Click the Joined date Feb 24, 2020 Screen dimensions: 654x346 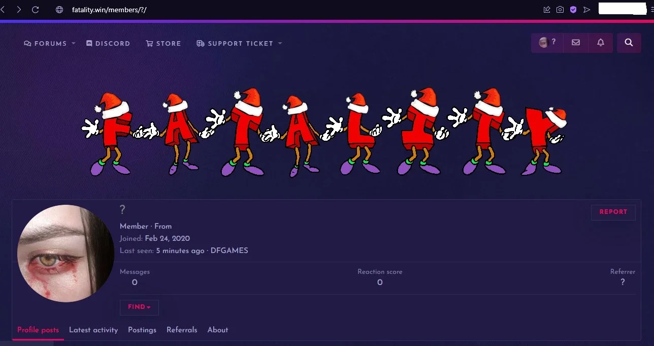[x=168, y=238]
